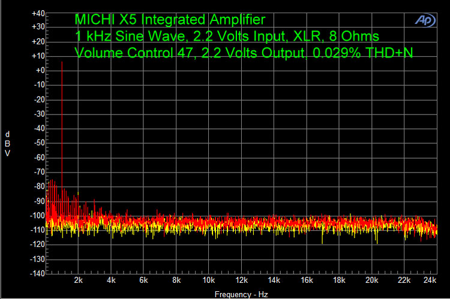
Task: Click the 20k frequency axis tick
Action: point(372,280)
